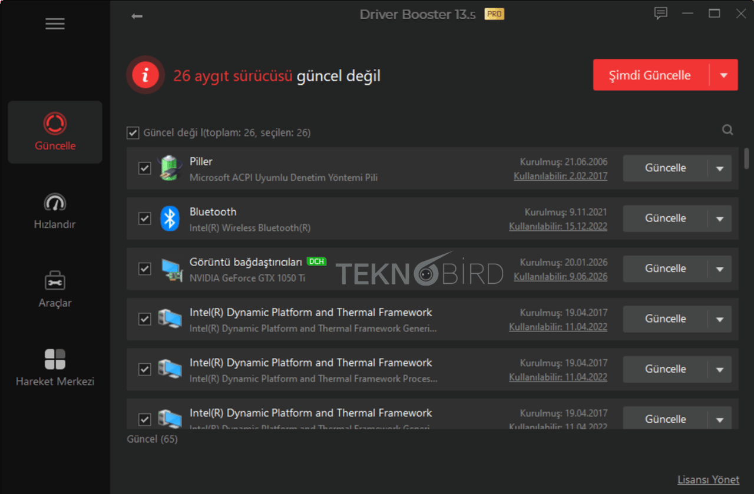The image size is (754, 494).
Task: Select the Microsoft ACPI Uyumlu Denetim Yöntemi Pili text
Action: click(283, 177)
